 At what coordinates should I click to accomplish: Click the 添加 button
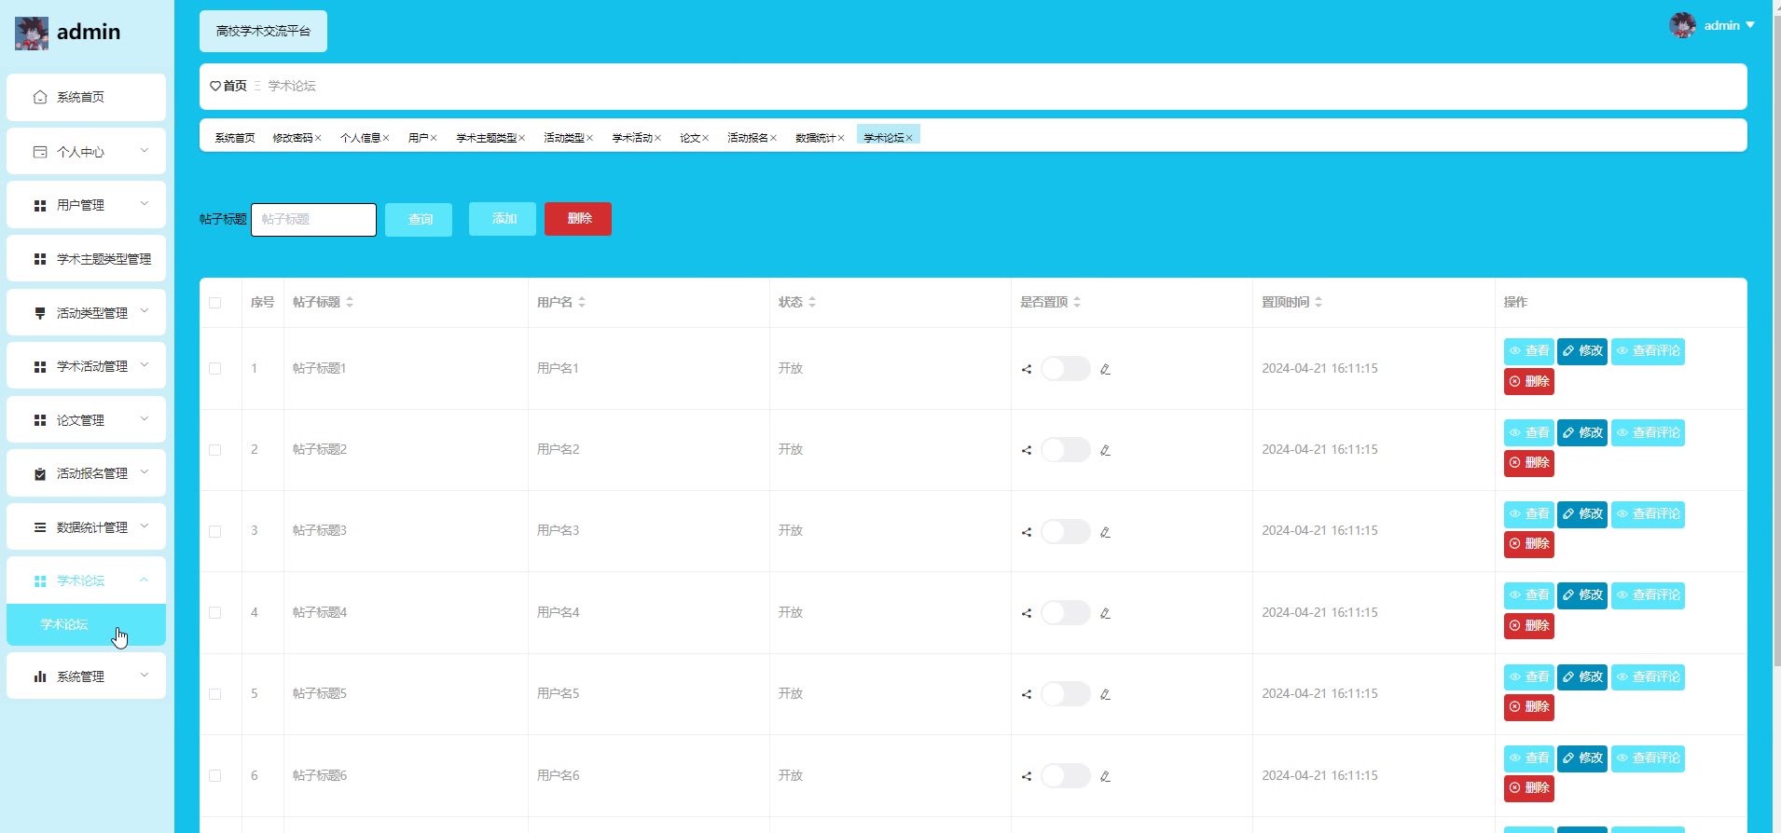tap(503, 219)
